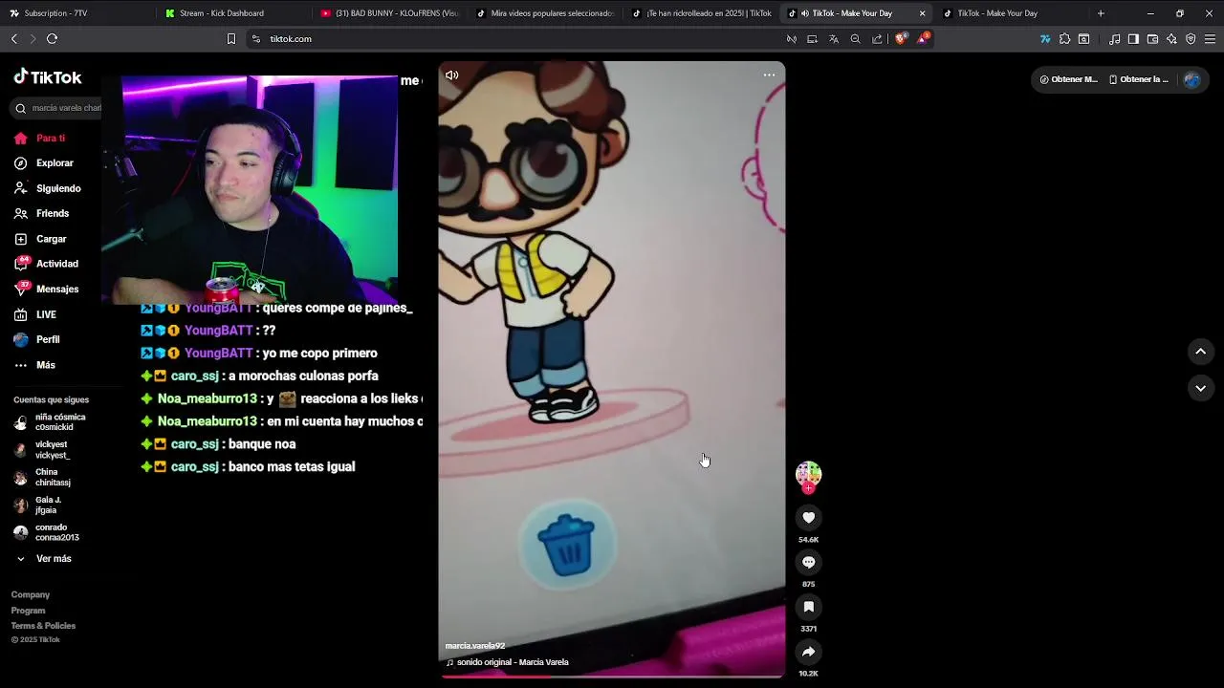Click Obtener M... coins button
This screenshot has width=1224, height=688.
1069,79
